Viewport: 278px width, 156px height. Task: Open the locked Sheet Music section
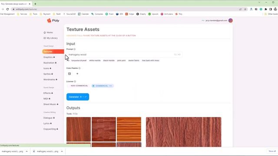pos(51,104)
